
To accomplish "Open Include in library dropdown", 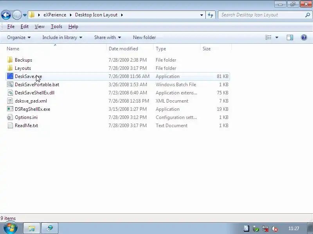I will tap(62, 37).
